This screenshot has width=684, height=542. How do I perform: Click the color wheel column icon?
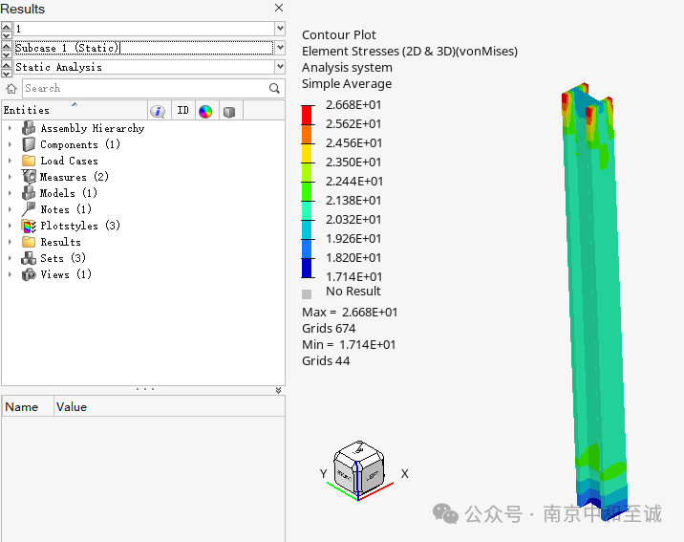(205, 112)
